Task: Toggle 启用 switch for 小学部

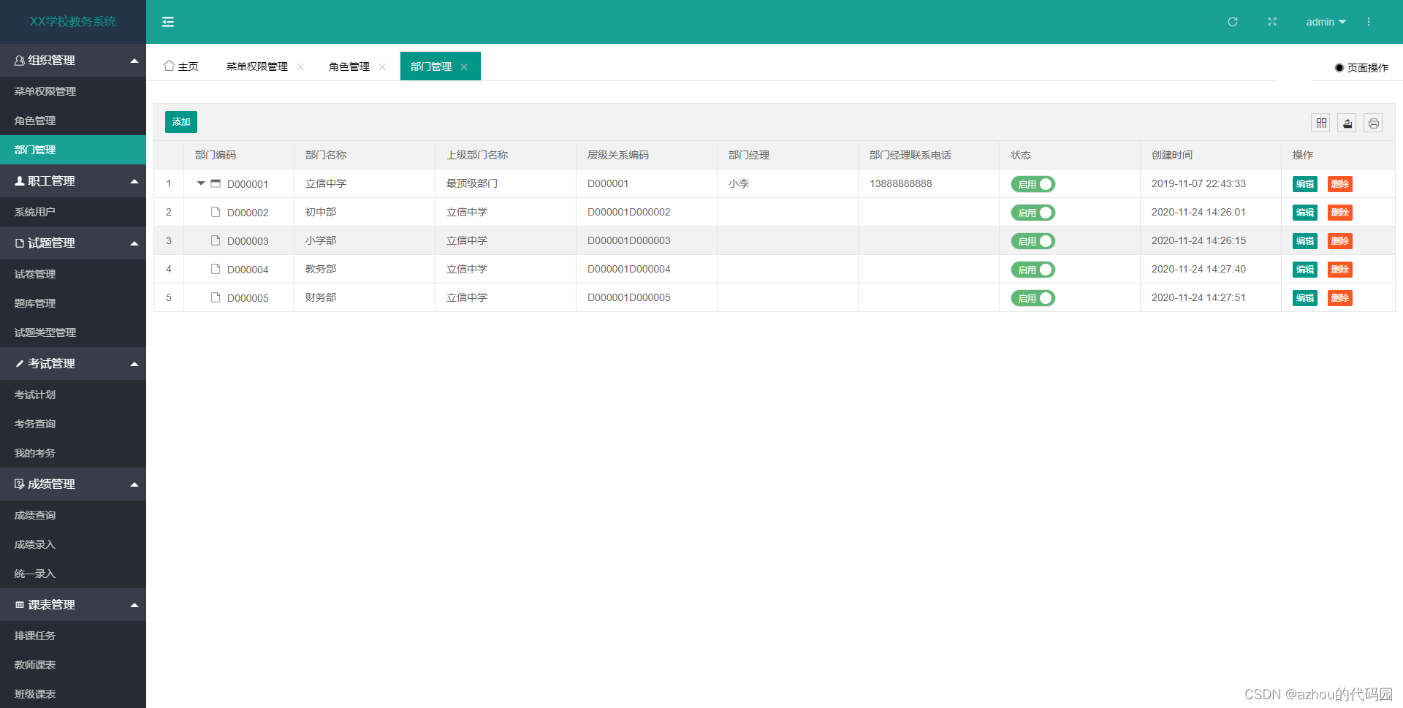Action: (x=1033, y=241)
